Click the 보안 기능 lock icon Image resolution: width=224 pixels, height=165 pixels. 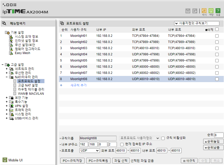pyautogui.click(x=11, y=98)
